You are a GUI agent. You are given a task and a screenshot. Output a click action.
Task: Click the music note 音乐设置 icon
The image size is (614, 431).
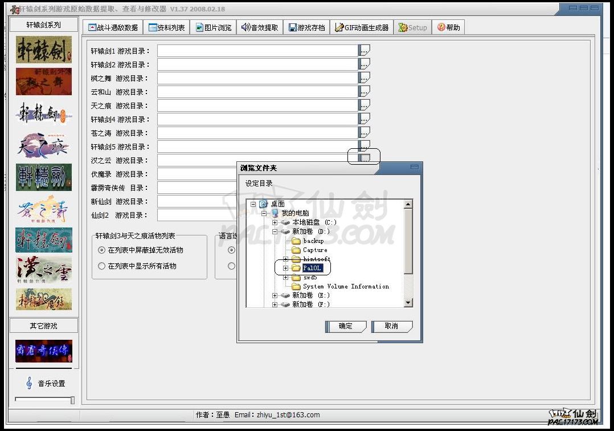tap(29, 383)
